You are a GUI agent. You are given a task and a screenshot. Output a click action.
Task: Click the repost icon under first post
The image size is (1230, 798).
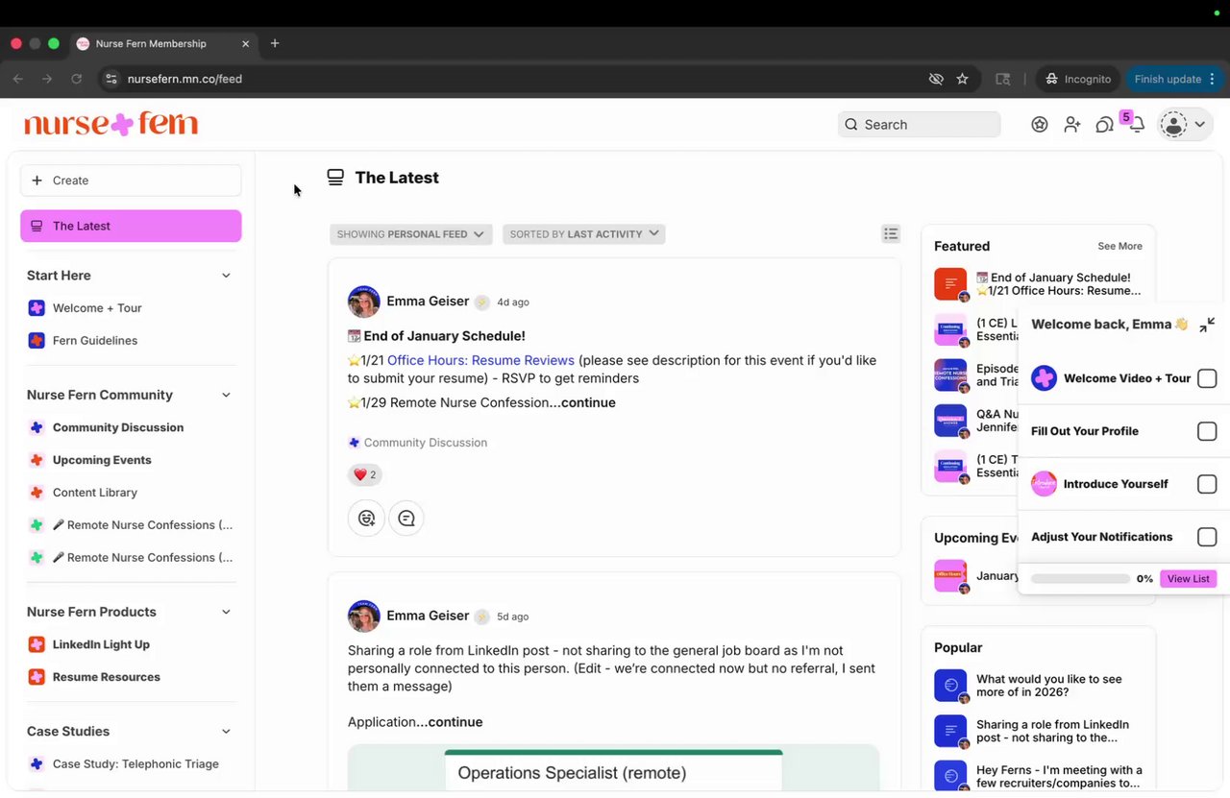click(366, 518)
